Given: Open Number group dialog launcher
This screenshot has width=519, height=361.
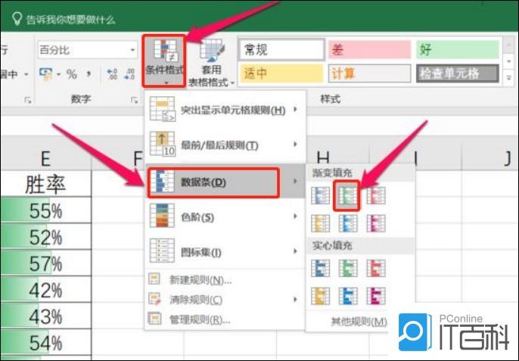Looking at the screenshot, I should click(x=134, y=100).
